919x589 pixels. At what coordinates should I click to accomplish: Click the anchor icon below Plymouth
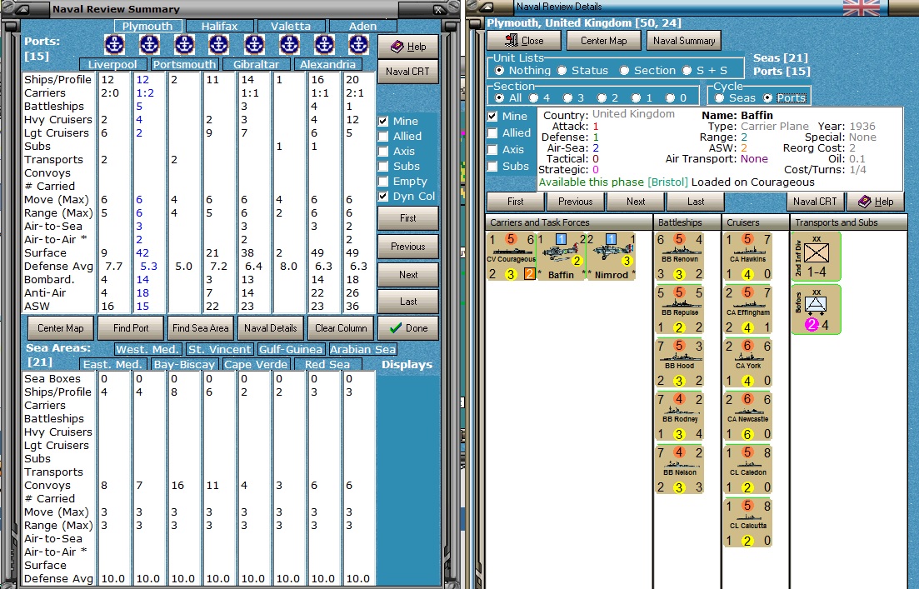pyautogui.click(x=149, y=44)
